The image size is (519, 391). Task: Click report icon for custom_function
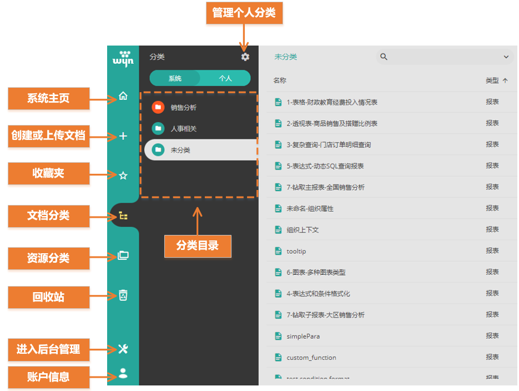[278, 357]
